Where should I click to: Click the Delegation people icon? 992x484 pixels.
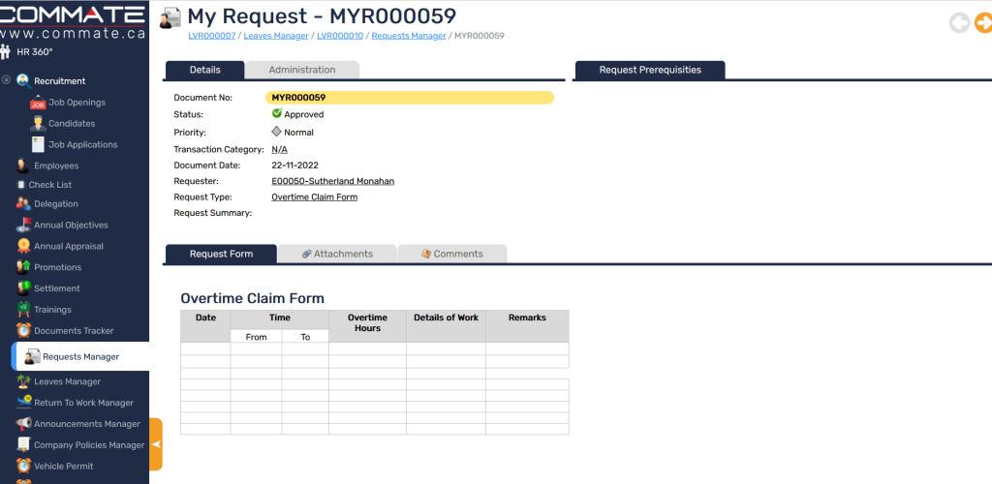pos(23,204)
